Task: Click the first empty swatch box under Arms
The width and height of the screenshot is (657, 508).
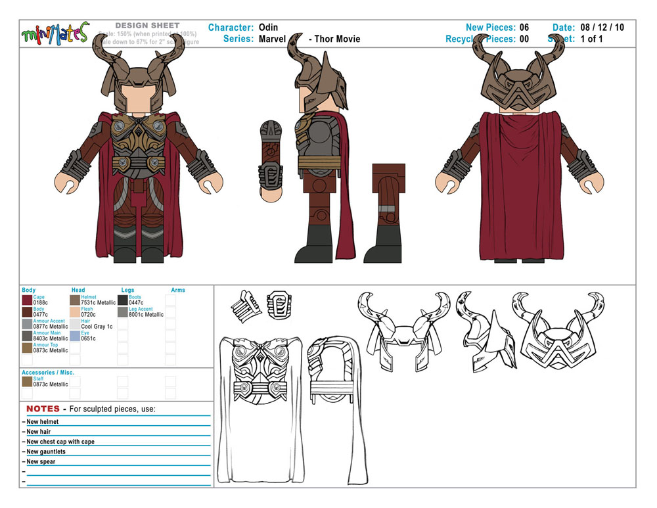Action: tap(171, 300)
